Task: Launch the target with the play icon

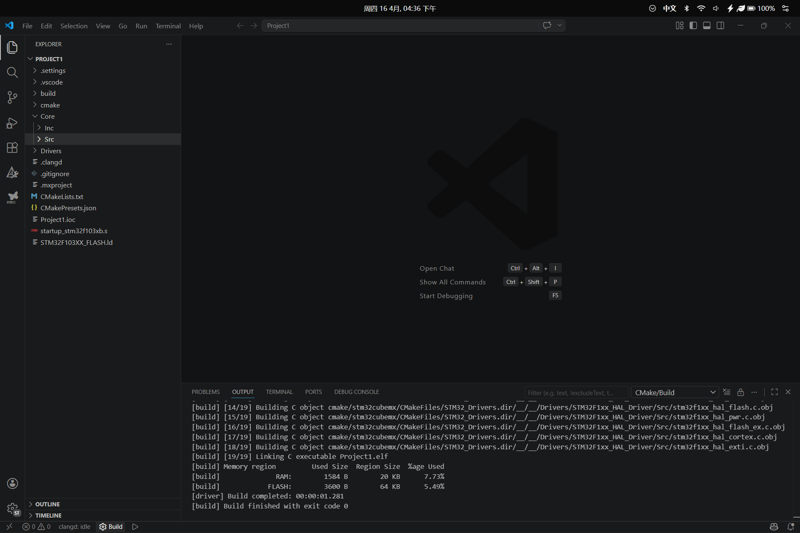Action: [x=135, y=527]
